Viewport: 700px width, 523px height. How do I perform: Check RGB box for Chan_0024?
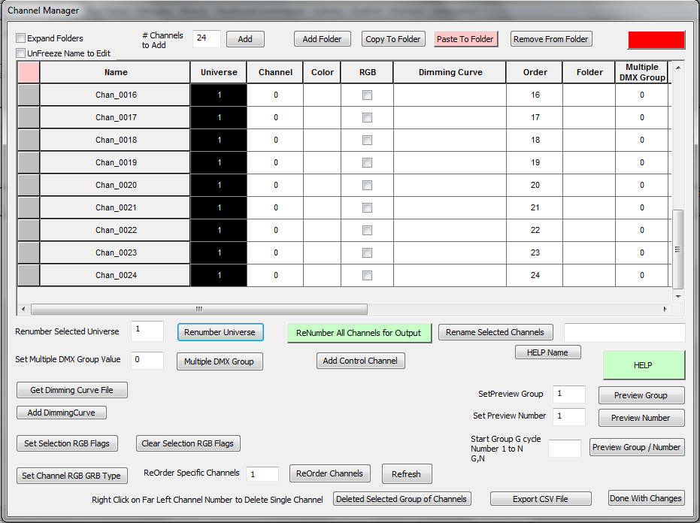[x=367, y=275]
